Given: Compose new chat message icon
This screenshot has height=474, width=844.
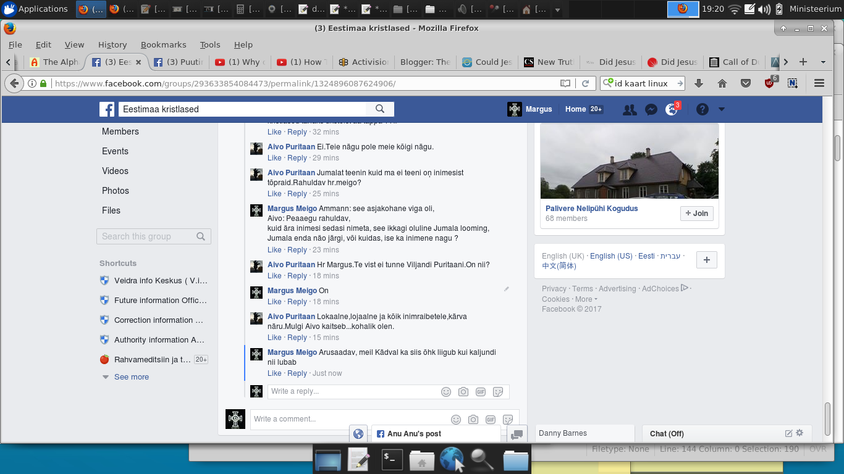Looking at the screenshot, I should tap(788, 433).
